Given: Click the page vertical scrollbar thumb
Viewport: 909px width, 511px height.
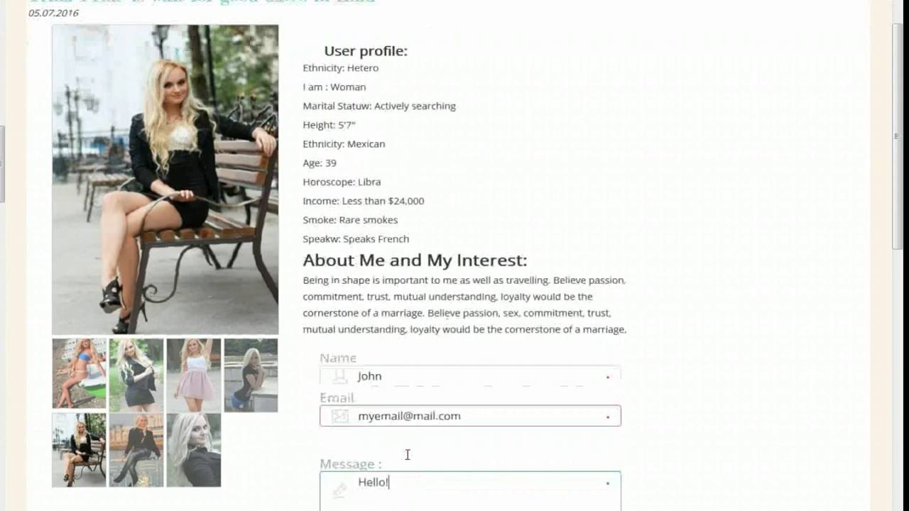Looking at the screenshot, I should tap(898, 135).
